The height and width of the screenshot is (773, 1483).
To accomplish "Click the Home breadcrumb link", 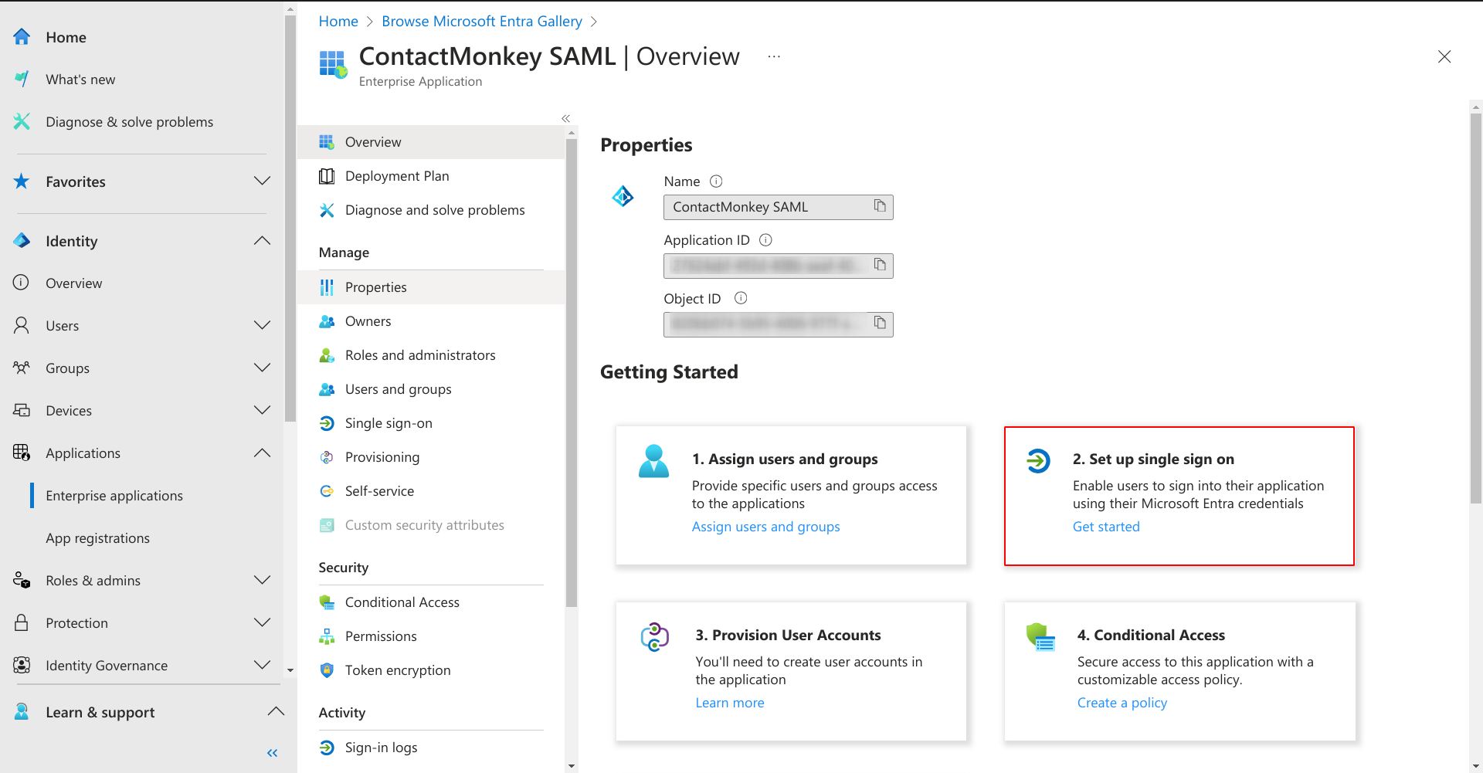I will (338, 22).
